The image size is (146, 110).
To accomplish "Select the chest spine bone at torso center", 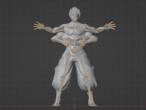I will point(75,32).
